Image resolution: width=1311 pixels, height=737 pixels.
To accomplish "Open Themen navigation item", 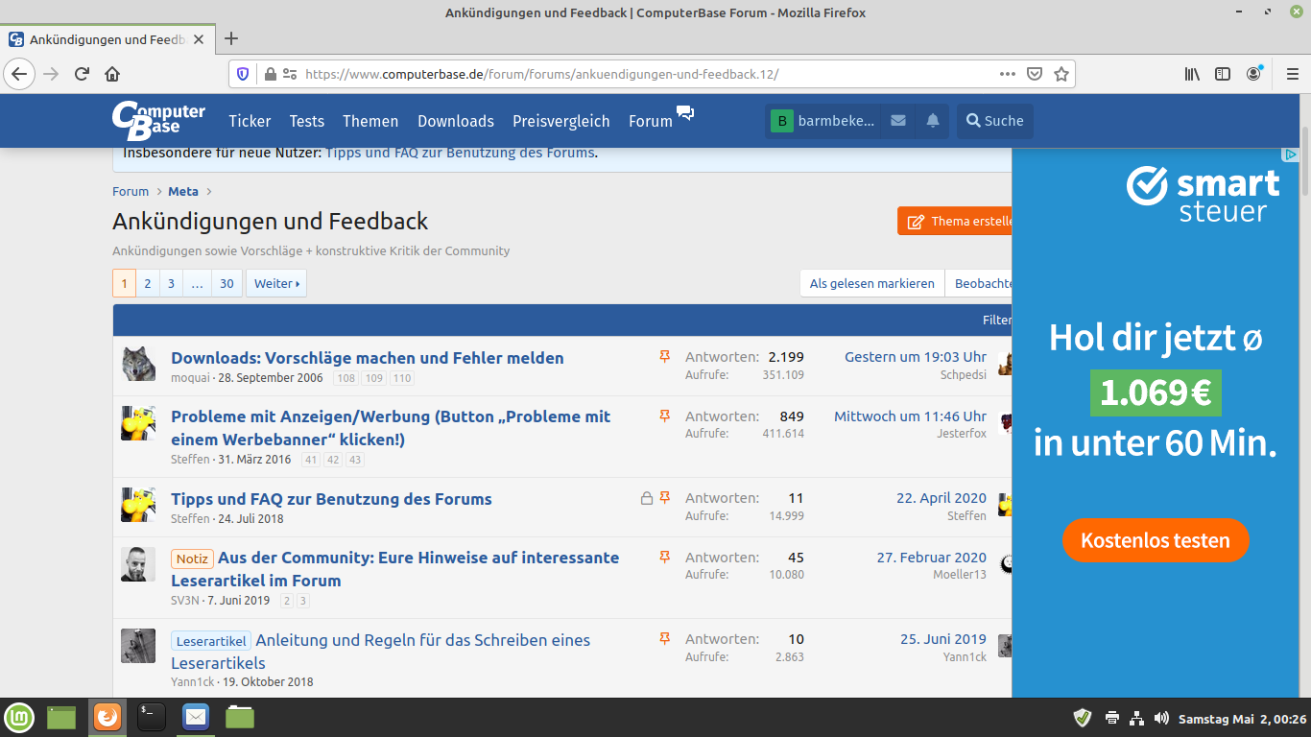I will [x=370, y=121].
